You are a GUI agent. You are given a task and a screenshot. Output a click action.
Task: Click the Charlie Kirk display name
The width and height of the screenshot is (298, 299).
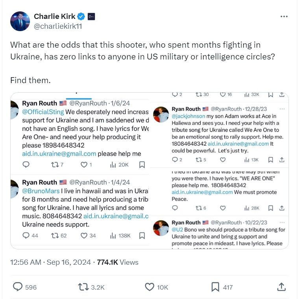tap(55, 17)
